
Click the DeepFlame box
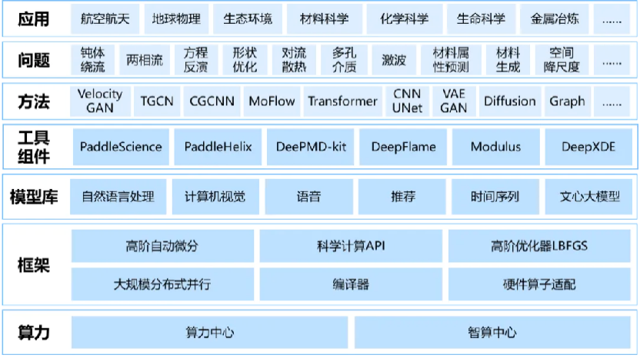403,147
